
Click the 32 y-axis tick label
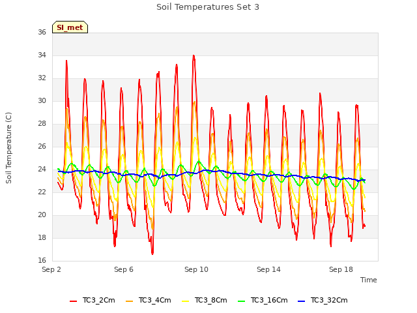coord(42,78)
